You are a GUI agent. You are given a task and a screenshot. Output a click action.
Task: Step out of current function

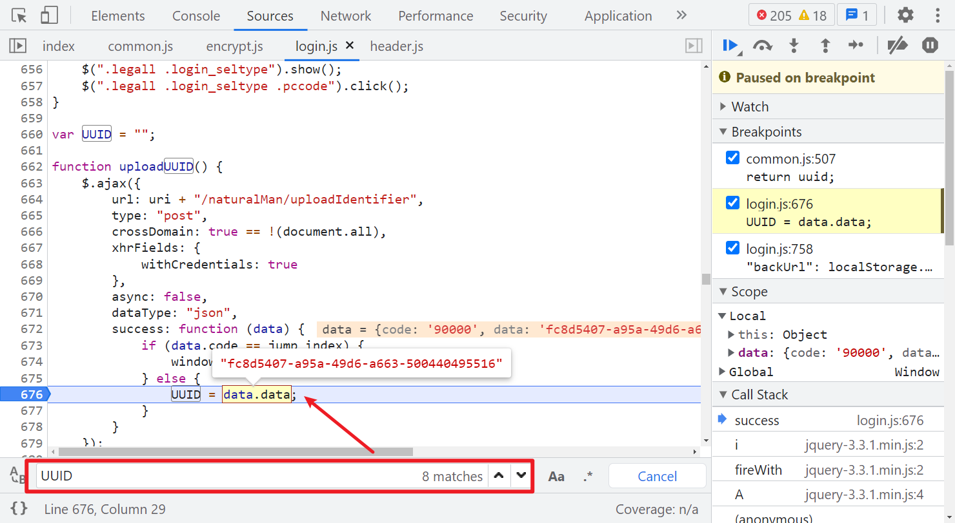(825, 45)
